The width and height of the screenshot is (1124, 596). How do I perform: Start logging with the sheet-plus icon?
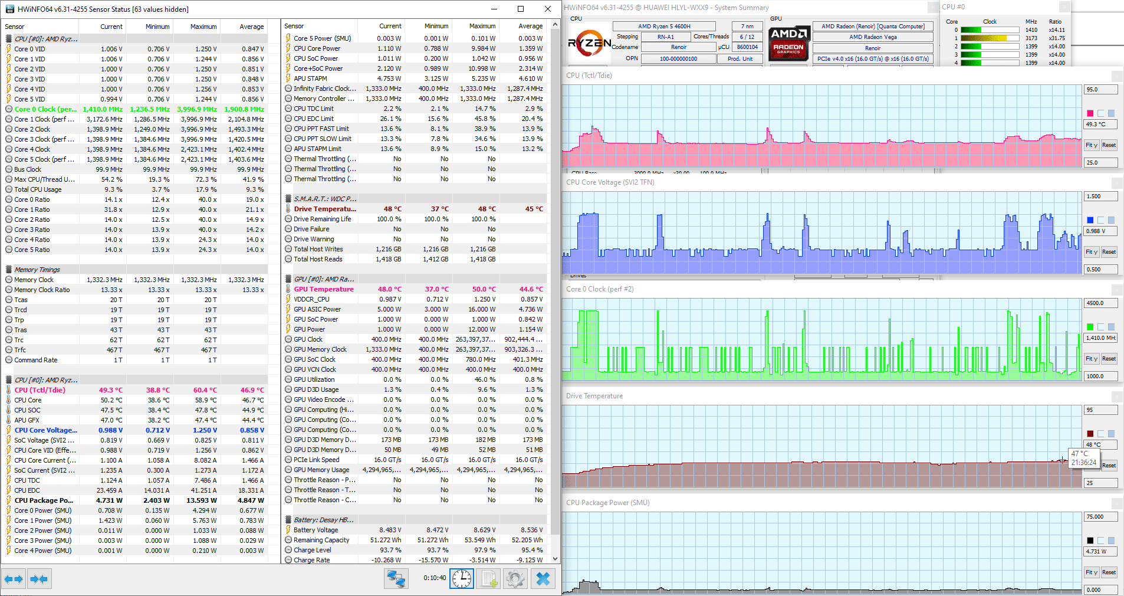[489, 579]
